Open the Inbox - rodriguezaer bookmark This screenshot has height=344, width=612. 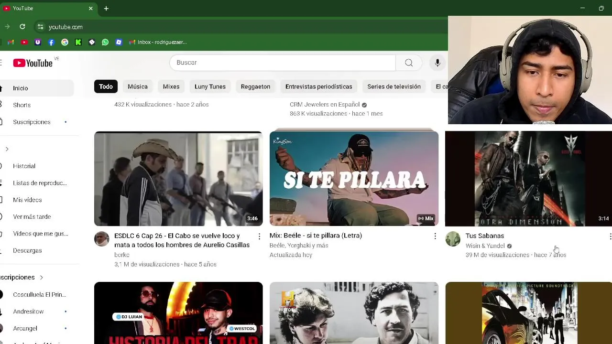click(158, 42)
